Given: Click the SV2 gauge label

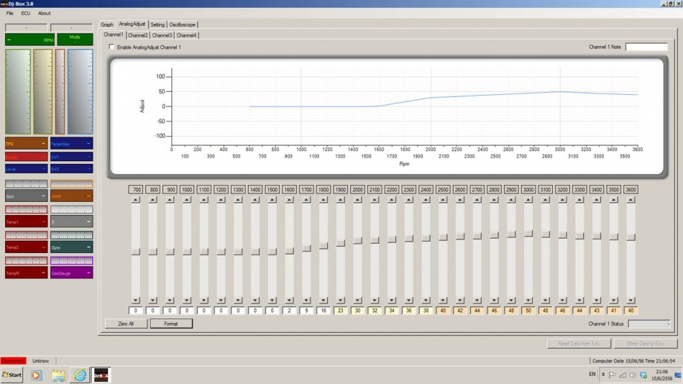Looking at the screenshot, I should pyautogui.click(x=71, y=169).
